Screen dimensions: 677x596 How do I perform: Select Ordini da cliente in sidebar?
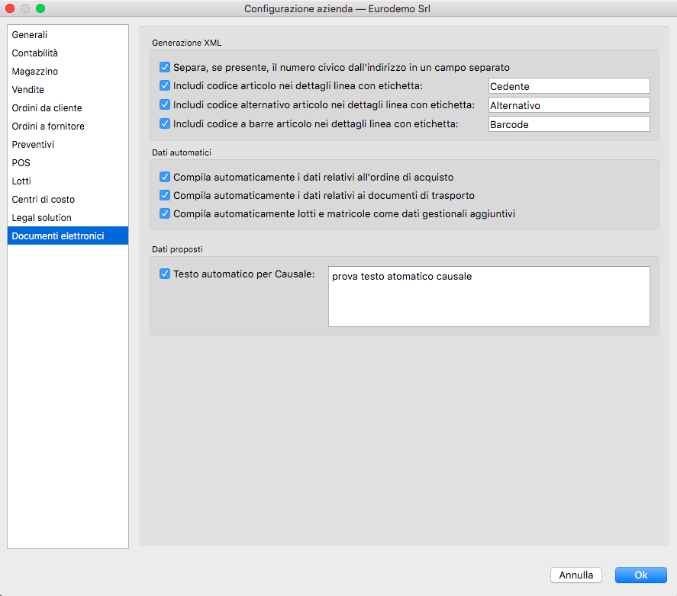point(47,108)
